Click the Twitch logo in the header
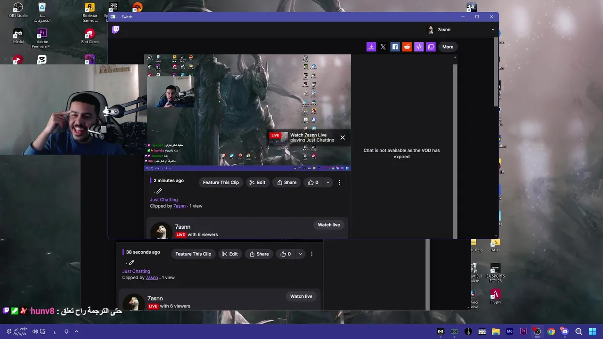Viewport: 603px width, 339px height. pyautogui.click(x=115, y=30)
